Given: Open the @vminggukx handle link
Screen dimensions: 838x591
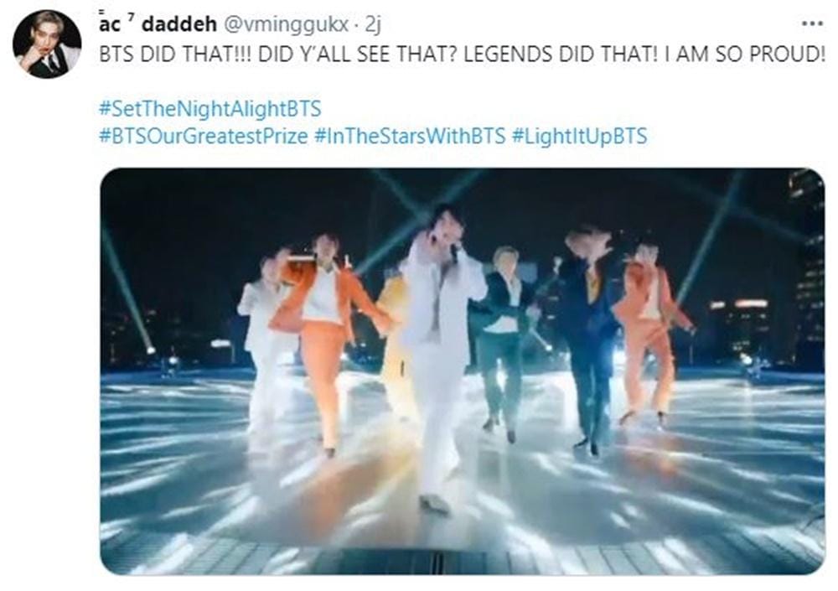Looking at the screenshot, I should coord(285,24).
